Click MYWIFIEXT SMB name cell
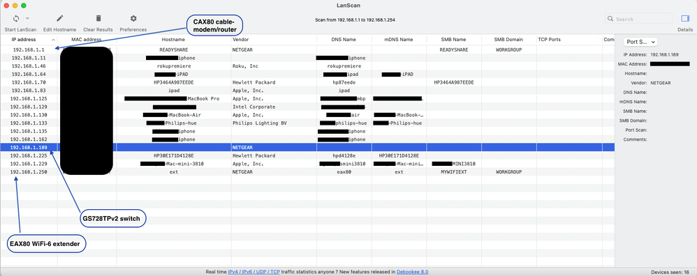The image size is (697, 276). [x=453, y=172]
